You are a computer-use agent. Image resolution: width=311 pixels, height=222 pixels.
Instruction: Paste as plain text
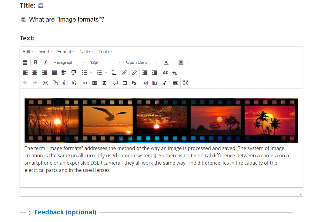75,83
